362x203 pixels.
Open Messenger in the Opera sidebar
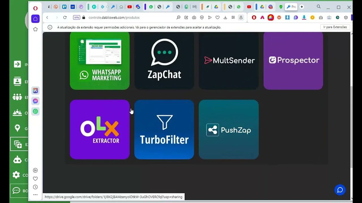(x=35, y=101)
